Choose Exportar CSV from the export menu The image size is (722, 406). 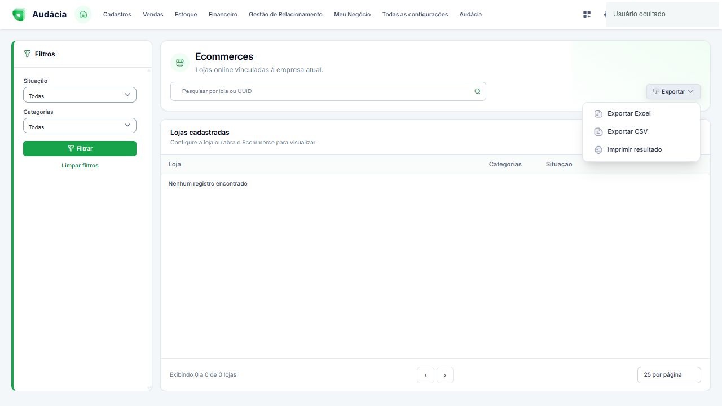pyautogui.click(x=641, y=132)
